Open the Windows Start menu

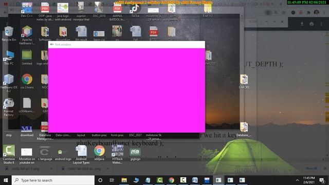(x=6, y=180)
